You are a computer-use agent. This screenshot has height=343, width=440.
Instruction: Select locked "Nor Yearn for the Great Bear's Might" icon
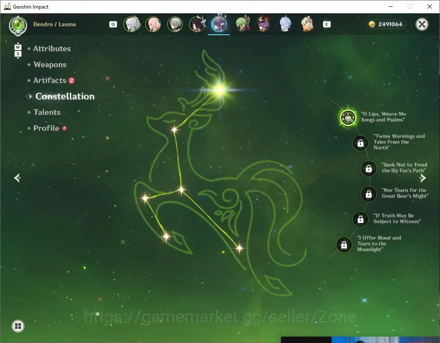(369, 194)
